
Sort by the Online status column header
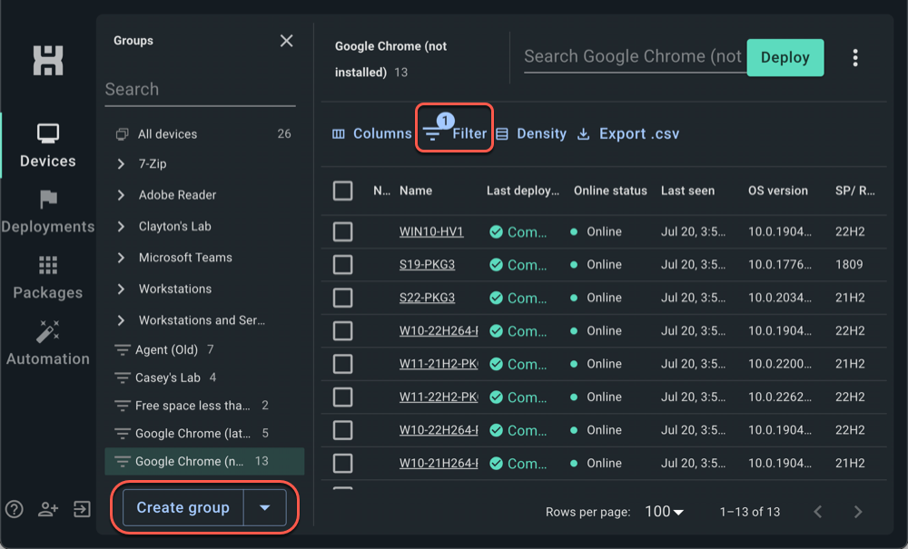610,191
